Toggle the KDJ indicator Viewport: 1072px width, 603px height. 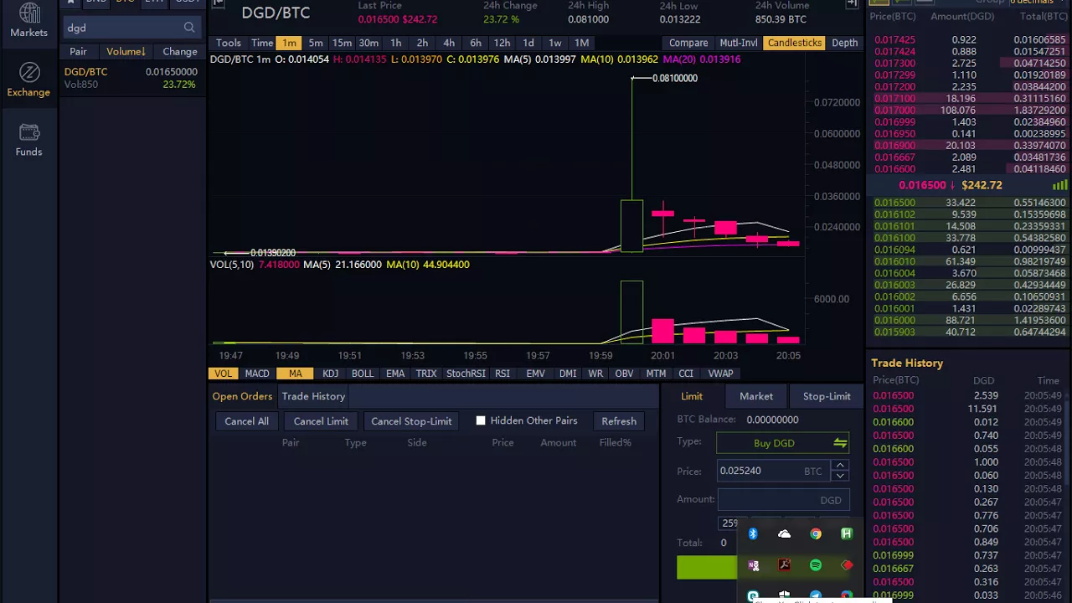[x=331, y=374]
